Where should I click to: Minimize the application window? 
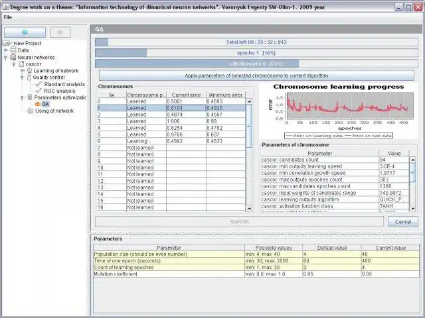(x=398, y=7)
